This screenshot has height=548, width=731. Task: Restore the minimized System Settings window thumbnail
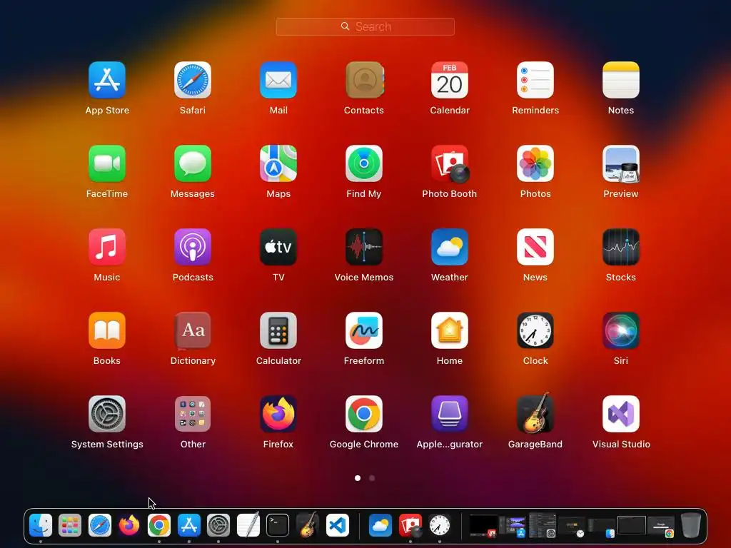click(x=543, y=525)
